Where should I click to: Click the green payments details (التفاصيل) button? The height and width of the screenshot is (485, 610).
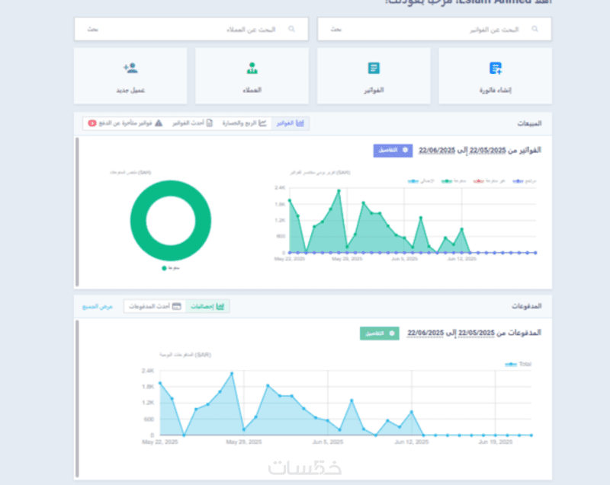[x=379, y=333]
